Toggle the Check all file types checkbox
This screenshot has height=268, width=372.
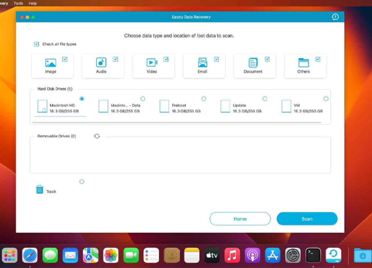36,44
